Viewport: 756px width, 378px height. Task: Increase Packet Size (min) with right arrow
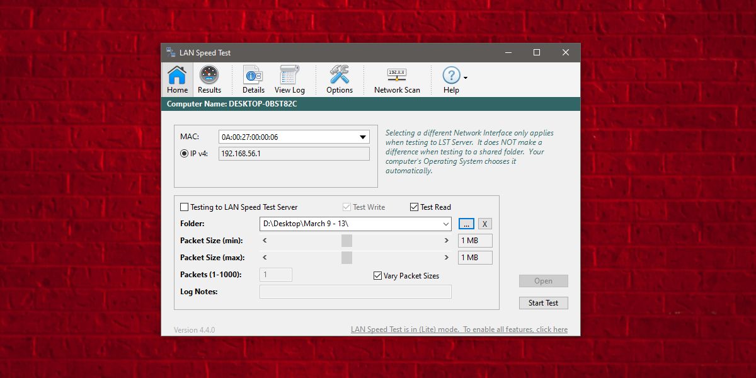[447, 241]
